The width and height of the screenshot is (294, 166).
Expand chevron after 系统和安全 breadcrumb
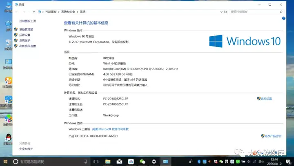[77, 12]
